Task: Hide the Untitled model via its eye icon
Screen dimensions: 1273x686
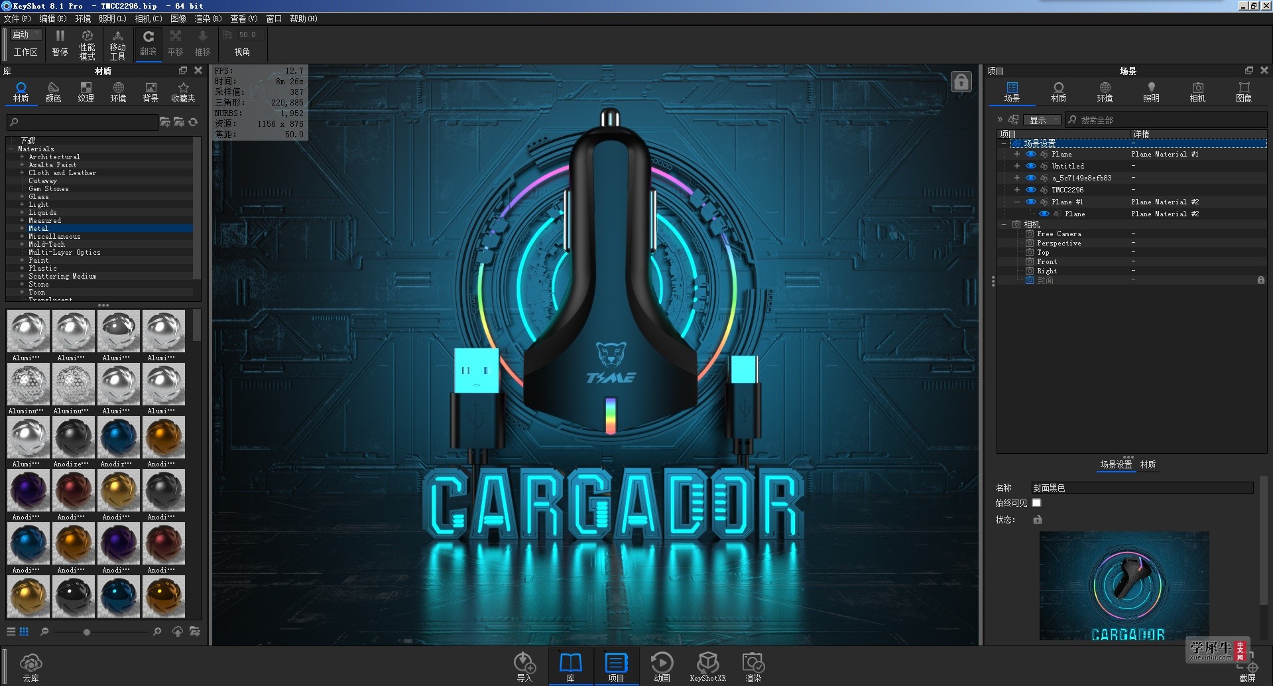Action: coord(1031,166)
